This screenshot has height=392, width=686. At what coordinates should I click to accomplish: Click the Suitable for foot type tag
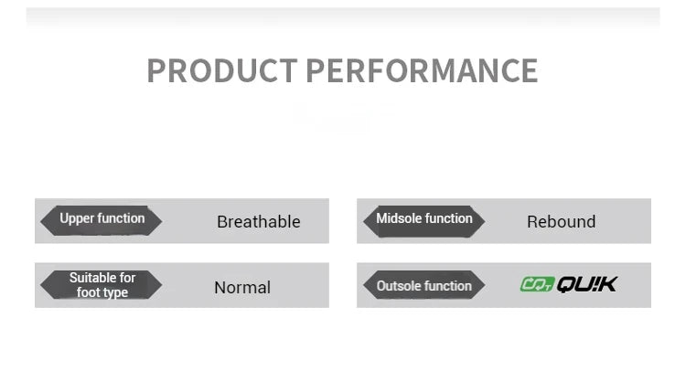[102, 285]
